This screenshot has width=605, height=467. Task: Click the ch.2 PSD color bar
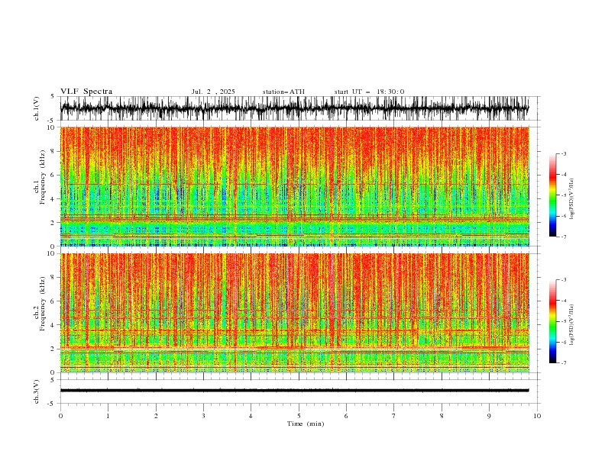tap(552, 321)
